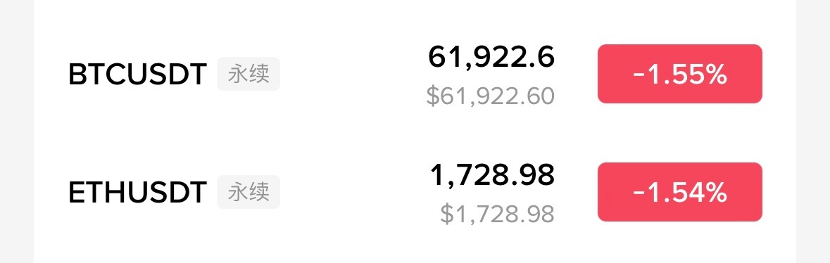Viewport: 830px width, 263px height.
Task: Choose the perpetual label in the Bitcoin row
Action: tap(249, 74)
